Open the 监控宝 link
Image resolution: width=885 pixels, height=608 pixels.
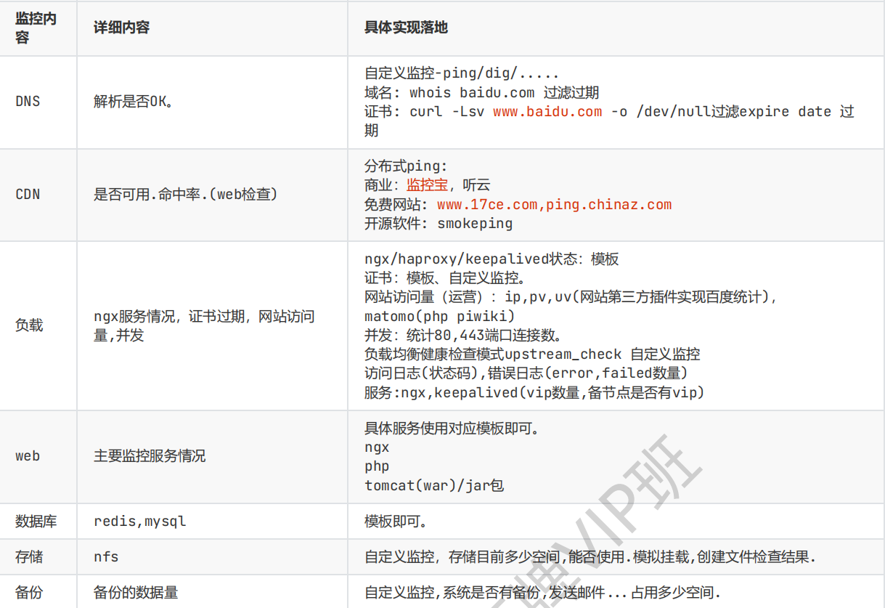(x=427, y=185)
